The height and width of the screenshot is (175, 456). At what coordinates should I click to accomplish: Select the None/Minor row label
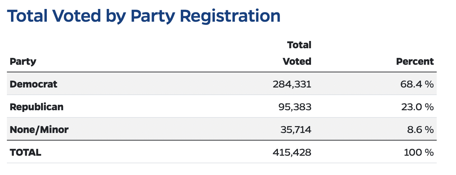pyautogui.click(x=39, y=130)
